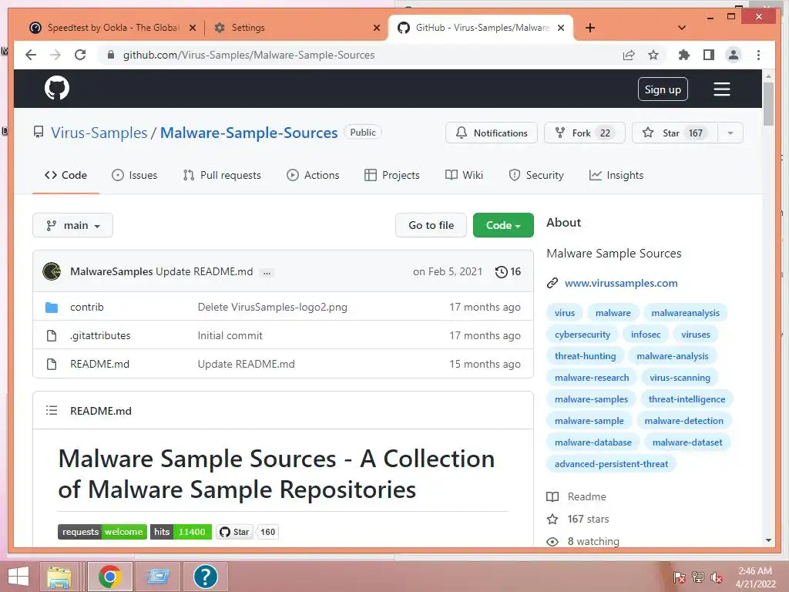The height and width of the screenshot is (592, 789).
Task: Open the Pull requests tab
Action: pyautogui.click(x=222, y=175)
